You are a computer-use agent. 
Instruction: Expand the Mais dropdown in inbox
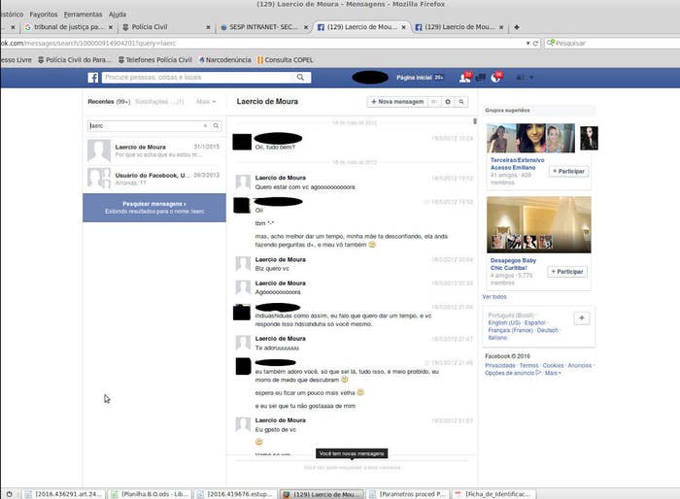tap(206, 101)
